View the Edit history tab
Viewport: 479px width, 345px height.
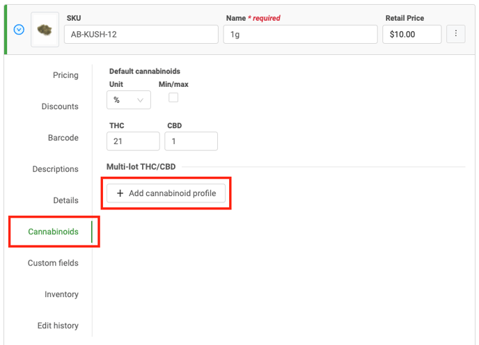[58, 326]
